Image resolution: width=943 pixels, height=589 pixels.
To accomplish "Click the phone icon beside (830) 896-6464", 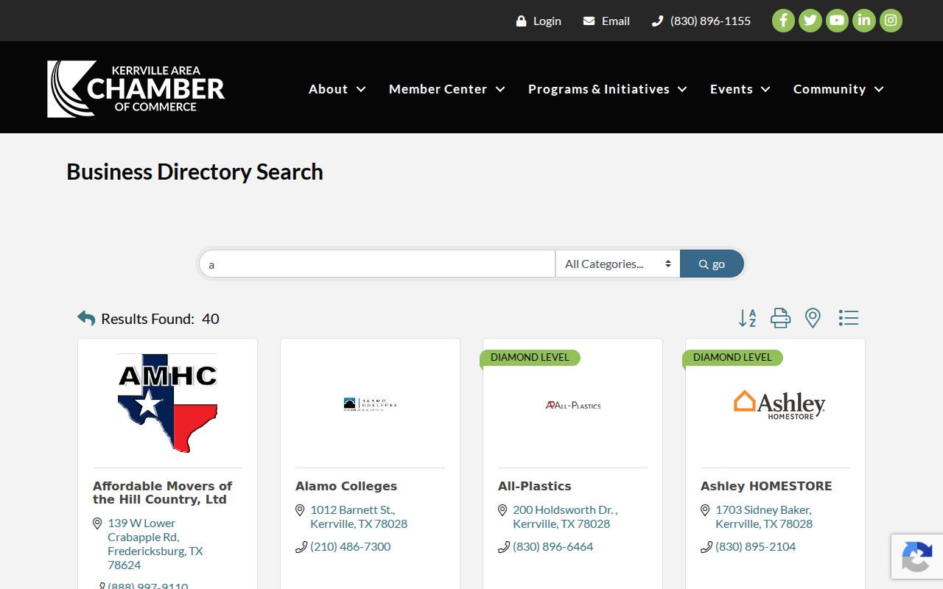I will (504, 547).
